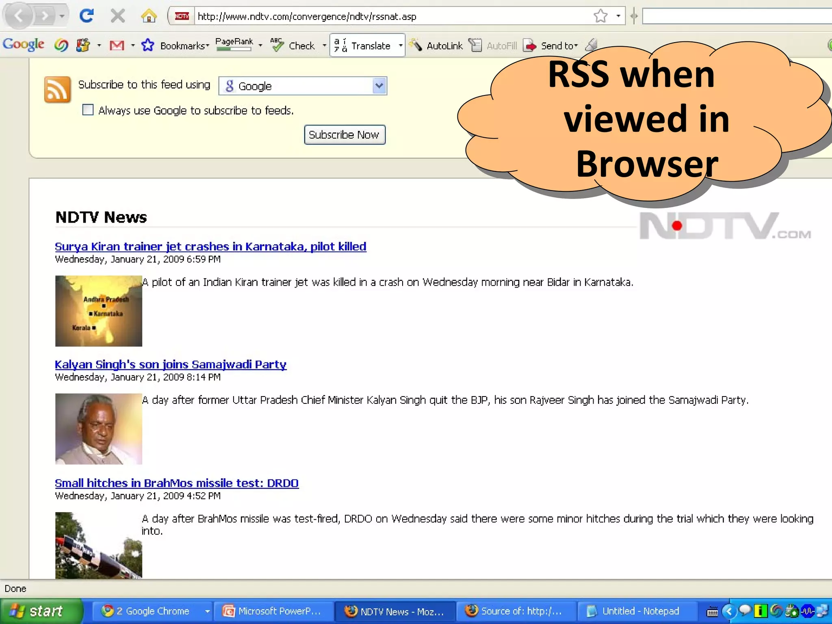
Task: Click the speech bubble tray icon
Action: (x=745, y=610)
